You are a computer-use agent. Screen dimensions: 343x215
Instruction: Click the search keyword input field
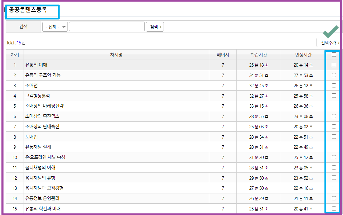point(107,27)
